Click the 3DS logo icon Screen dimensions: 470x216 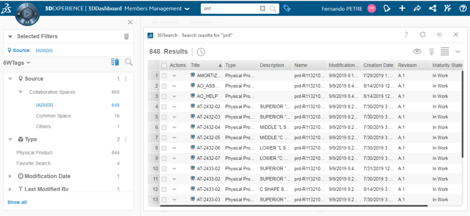pyautogui.click(x=6, y=9)
